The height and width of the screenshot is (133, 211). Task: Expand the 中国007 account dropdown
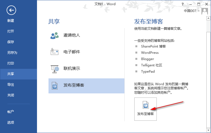[199, 11]
